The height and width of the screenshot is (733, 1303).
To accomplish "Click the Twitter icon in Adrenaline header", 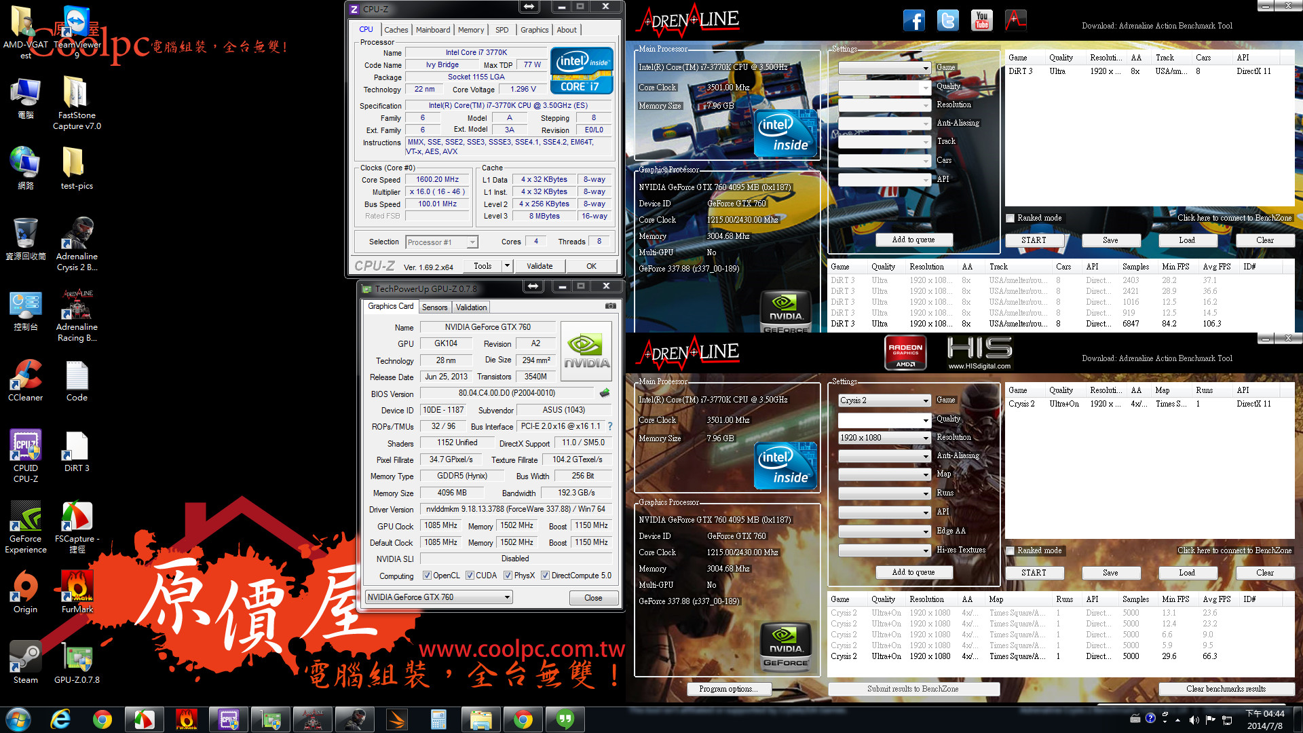I will [x=947, y=20].
